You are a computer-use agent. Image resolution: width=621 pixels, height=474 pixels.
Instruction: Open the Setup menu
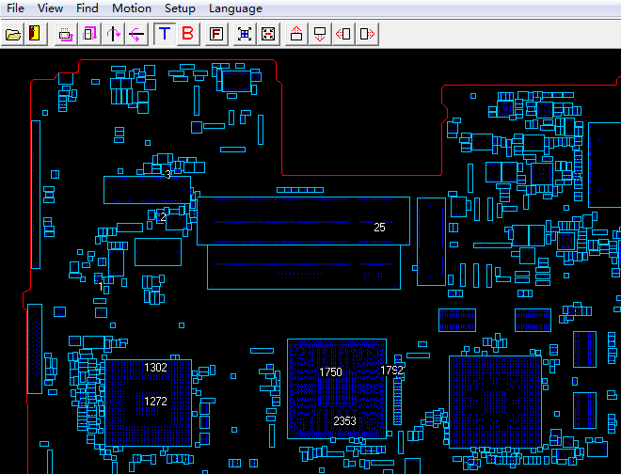click(180, 8)
